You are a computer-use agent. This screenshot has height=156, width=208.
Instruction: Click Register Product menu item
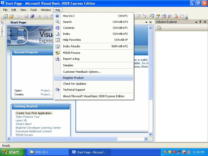click(x=93, y=78)
